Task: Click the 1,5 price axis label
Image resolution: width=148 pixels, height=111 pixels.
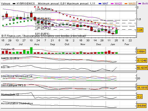Action: pyautogui.click(x=139, y=19)
